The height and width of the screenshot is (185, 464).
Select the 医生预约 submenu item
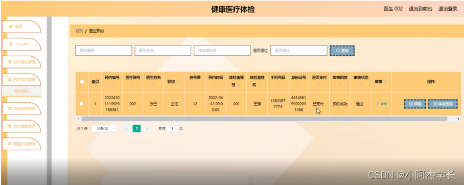(x=21, y=91)
